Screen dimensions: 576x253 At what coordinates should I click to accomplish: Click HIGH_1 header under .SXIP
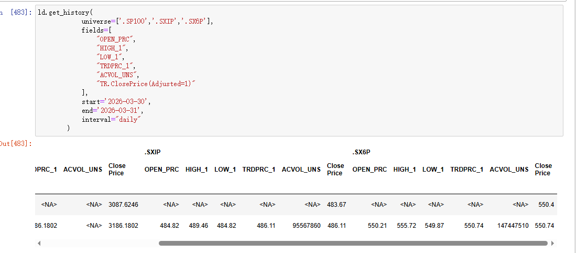[x=197, y=170]
